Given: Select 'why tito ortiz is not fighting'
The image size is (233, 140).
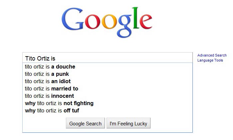Looking at the screenshot, I should (x=108, y=103).
